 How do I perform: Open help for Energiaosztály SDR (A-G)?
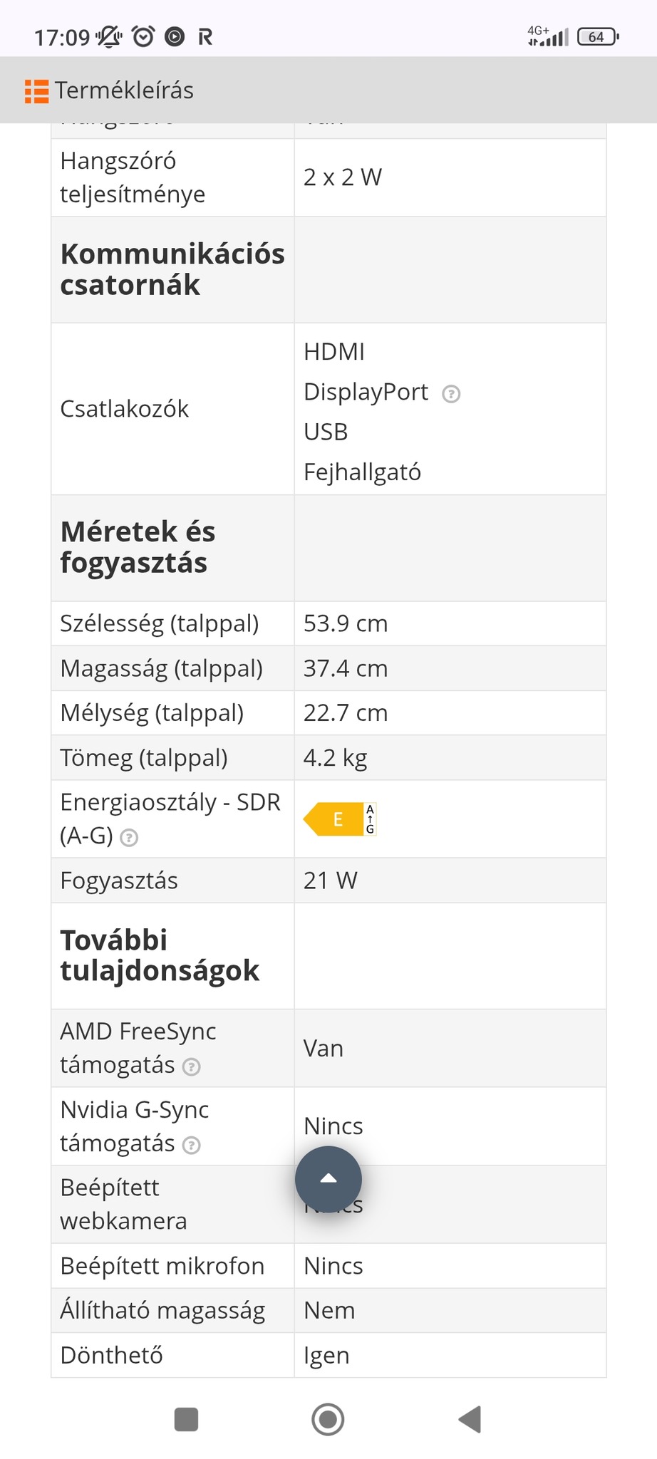point(129,837)
